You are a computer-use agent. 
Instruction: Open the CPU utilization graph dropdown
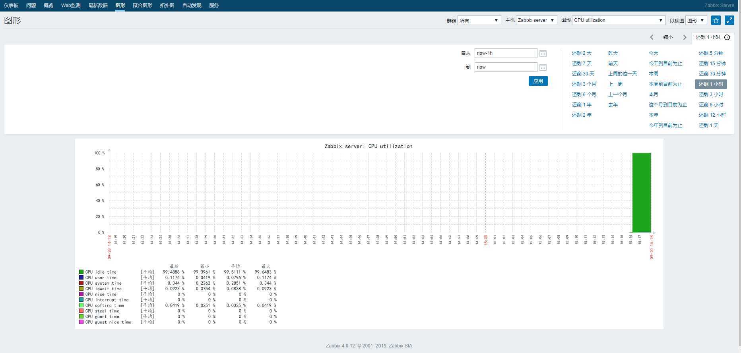click(619, 20)
